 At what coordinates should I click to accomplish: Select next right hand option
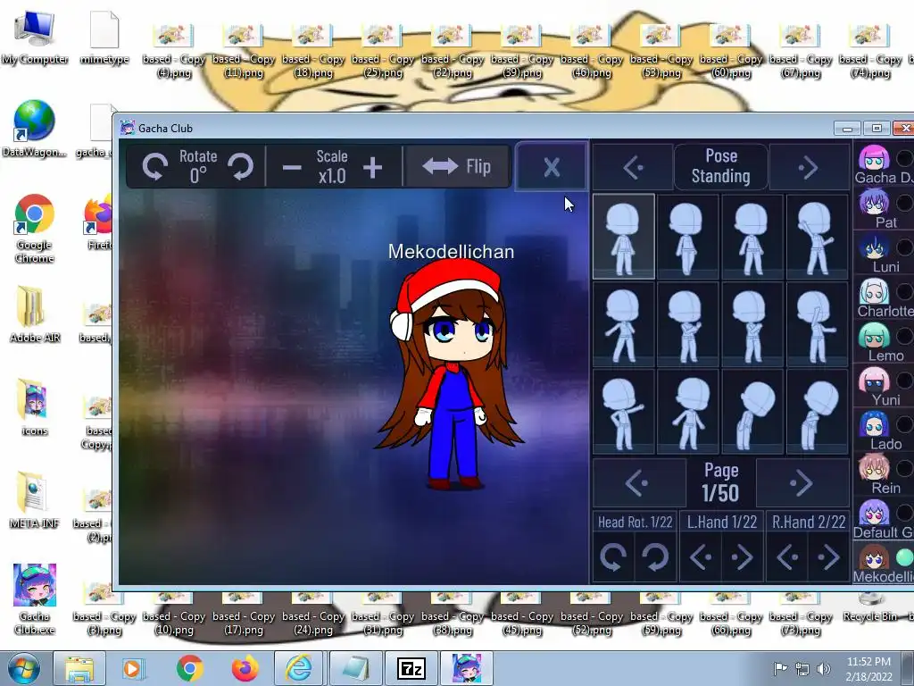(x=828, y=557)
